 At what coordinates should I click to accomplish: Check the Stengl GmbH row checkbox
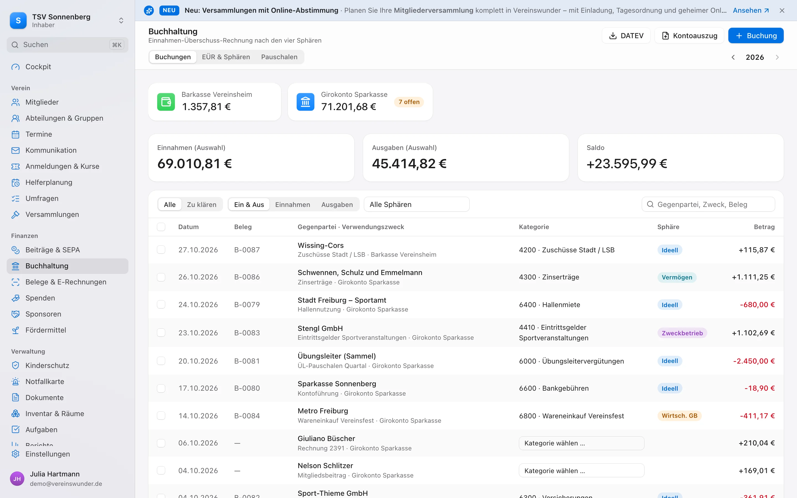161,333
